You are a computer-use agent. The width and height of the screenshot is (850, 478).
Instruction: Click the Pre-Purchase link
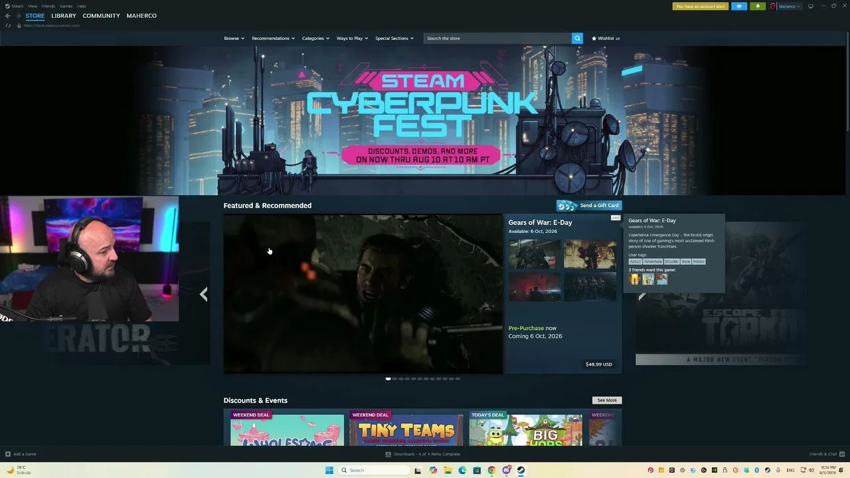coord(526,328)
